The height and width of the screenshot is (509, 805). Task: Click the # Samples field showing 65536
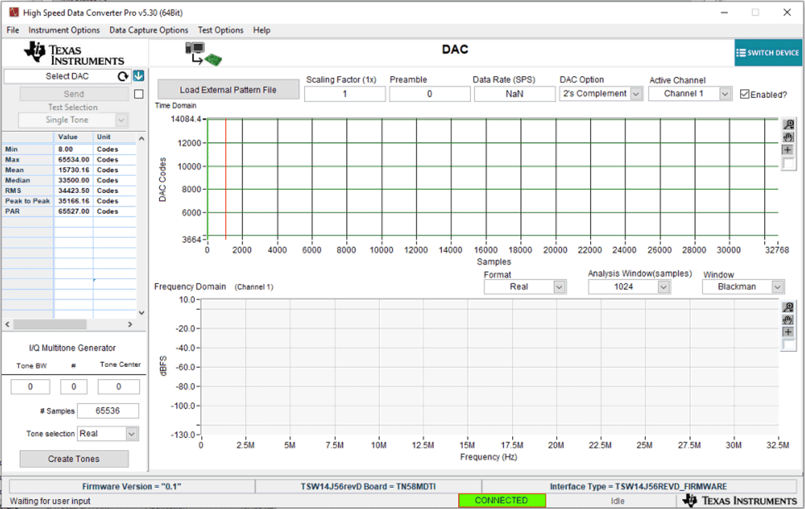[x=108, y=411]
